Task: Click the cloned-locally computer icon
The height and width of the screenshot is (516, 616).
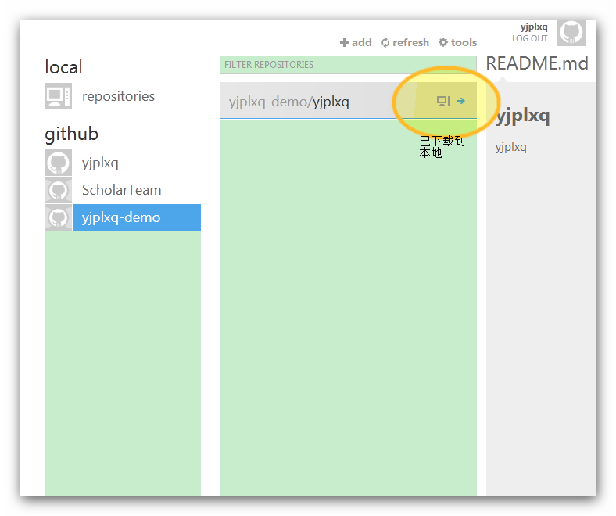Action: [443, 101]
